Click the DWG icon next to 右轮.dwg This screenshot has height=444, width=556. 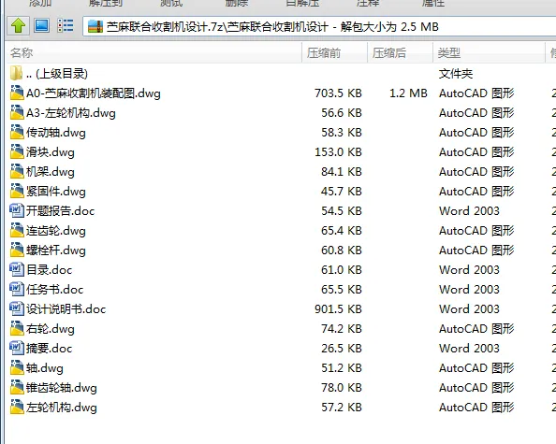click(17, 328)
